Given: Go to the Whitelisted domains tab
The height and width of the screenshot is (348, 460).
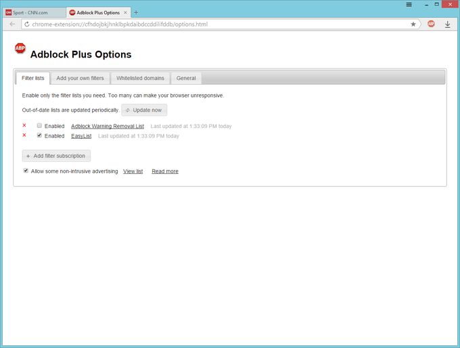Looking at the screenshot, I should point(140,78).
